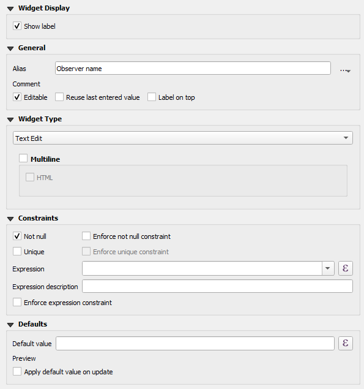
Task: Enable Apply default value on update
Action: tap(17, 371)
